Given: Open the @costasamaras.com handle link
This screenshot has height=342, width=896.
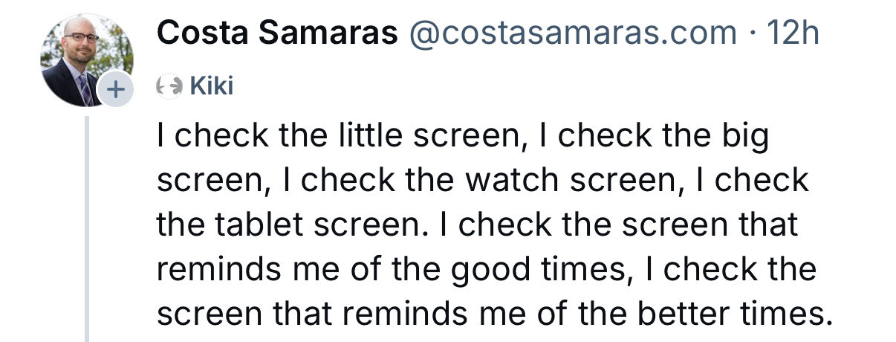Looking at the screenshot, I should coord(571,33).
